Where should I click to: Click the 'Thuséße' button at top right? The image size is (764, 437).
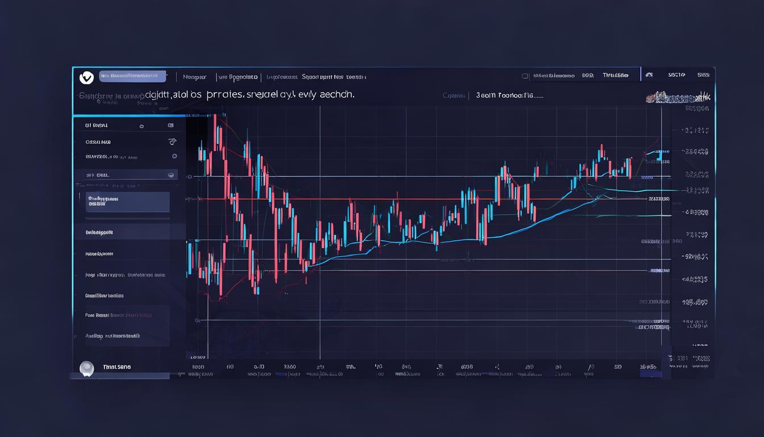click(x=615, y=75)
